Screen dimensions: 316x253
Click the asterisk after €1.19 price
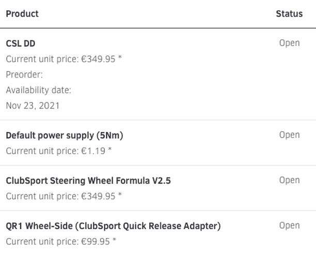click(x=110, y=149)
